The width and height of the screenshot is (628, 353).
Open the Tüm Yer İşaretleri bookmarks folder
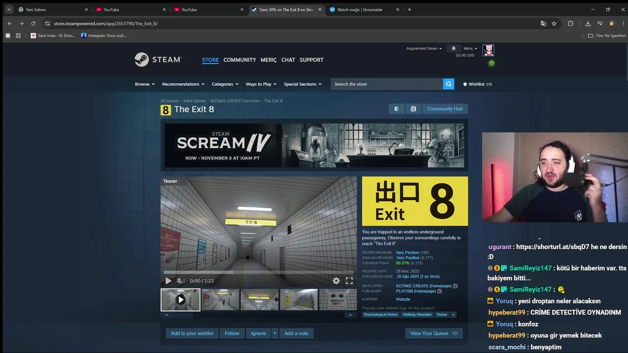[607, 35]
